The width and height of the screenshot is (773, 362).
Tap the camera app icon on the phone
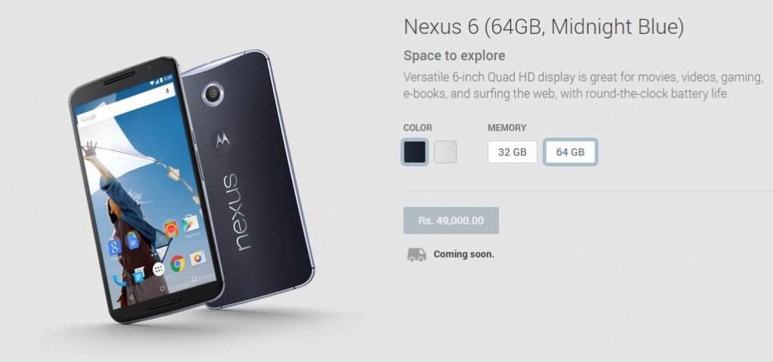coord(198,258)
